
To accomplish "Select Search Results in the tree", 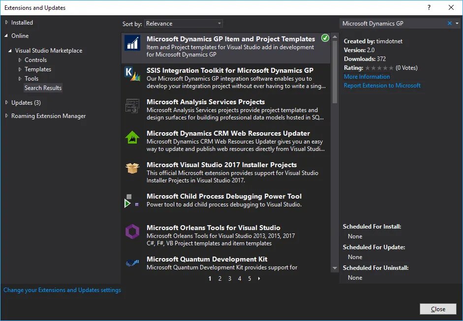I will (43, 88).
